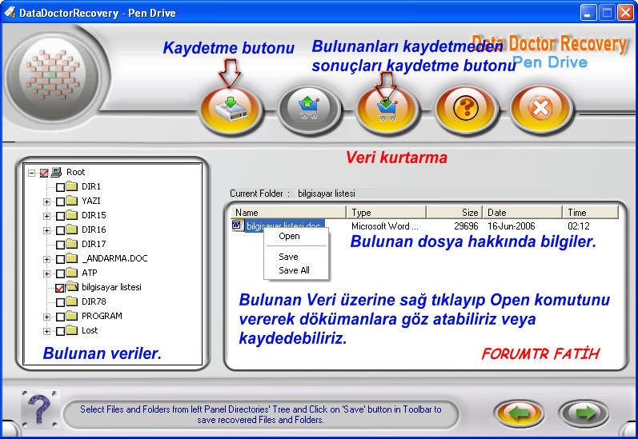Expand the DIR15 folder node
This screenshot has height=439, width=638.
pos(46,216)
